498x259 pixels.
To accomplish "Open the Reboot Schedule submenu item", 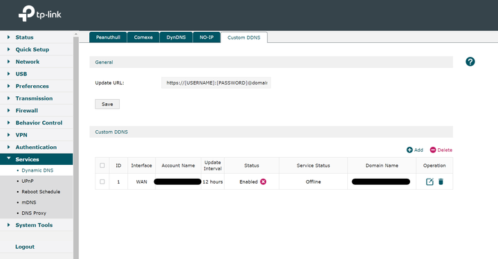I will point(36,192).
